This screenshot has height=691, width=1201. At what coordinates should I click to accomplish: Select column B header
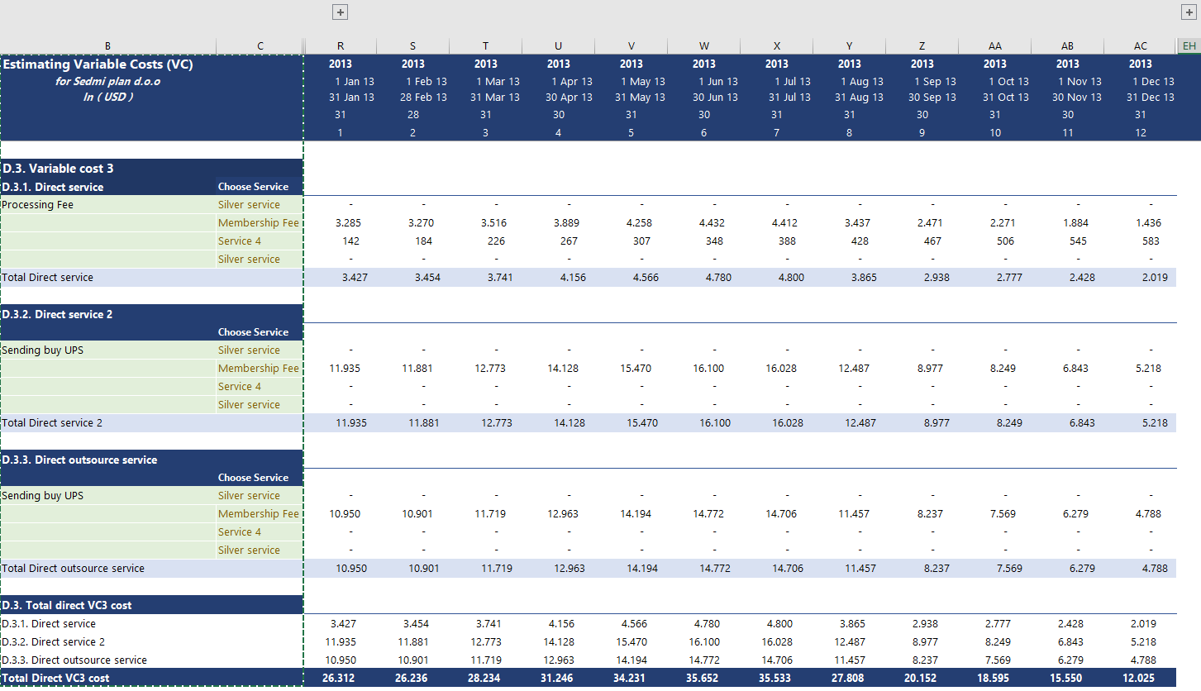pos(107,46)
